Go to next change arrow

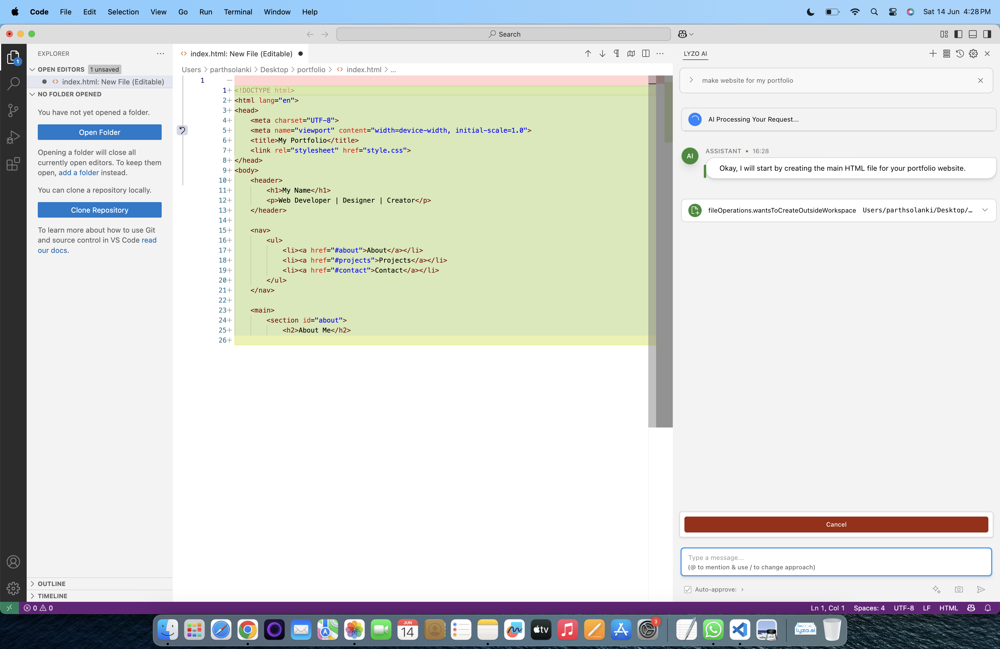pyautogui.click(x=602, y=54)
